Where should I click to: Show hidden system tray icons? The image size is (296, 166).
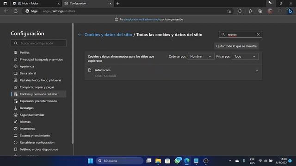pos(230,161)
